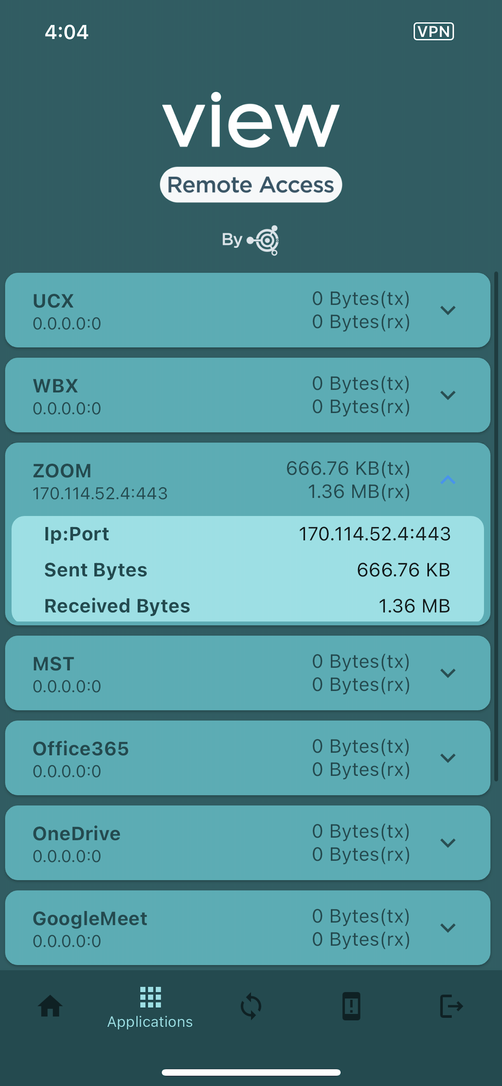Expand the GoogleMeet chevron
The height and width of the screenshot is (1086, 502).
pyautogui.click(x=447, y=928)
